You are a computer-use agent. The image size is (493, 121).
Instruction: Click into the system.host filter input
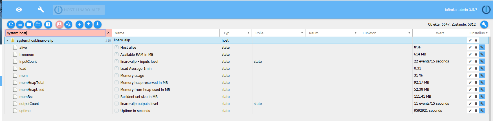click(x=56, y=33)
